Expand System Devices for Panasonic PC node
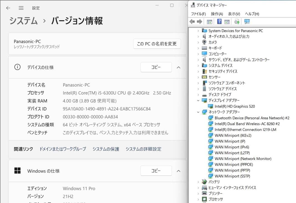296x203 pixels. [198, 31]
